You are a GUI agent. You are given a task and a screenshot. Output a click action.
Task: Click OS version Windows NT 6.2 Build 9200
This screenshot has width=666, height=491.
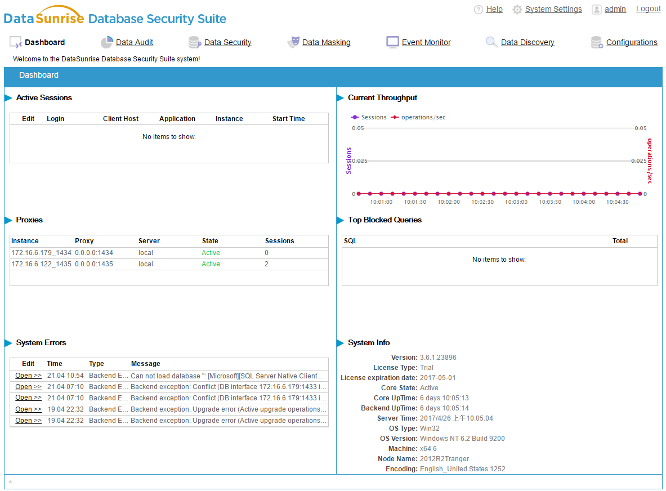pyautogui.click(x=462, y=438)
